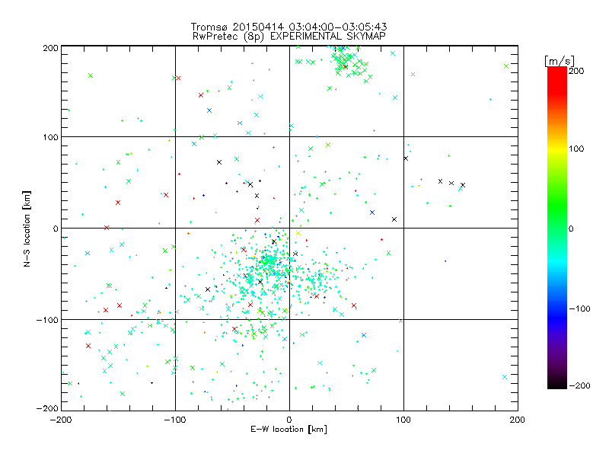Click the colorbar tick label '200'

point(576,71)
